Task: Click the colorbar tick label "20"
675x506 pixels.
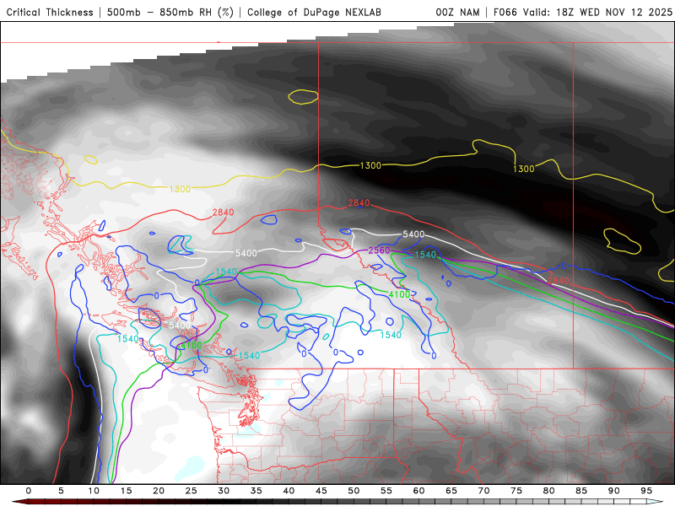Action: (159, 491)
